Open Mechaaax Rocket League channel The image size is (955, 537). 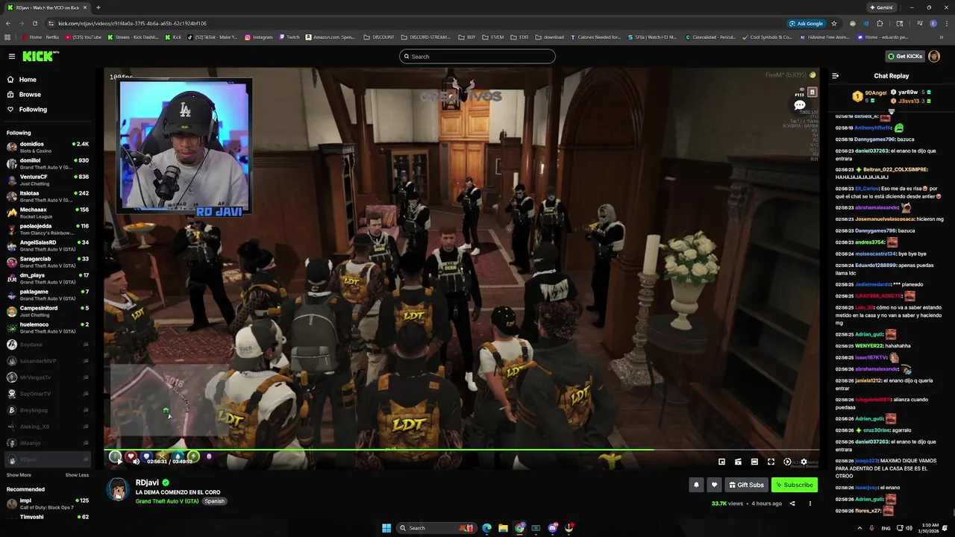pos(48,213)
